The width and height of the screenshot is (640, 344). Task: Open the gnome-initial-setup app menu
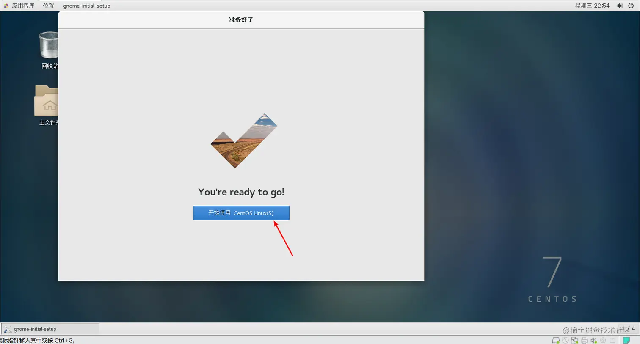pos(87,6)
